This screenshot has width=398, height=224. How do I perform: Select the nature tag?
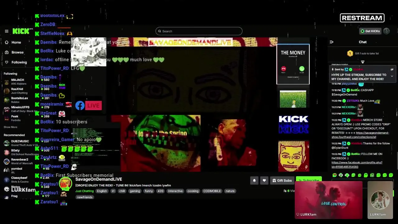click(230, 191)
